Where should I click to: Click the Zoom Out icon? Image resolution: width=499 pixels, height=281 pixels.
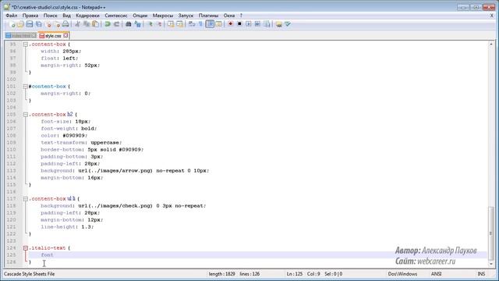tap(159, 24)
